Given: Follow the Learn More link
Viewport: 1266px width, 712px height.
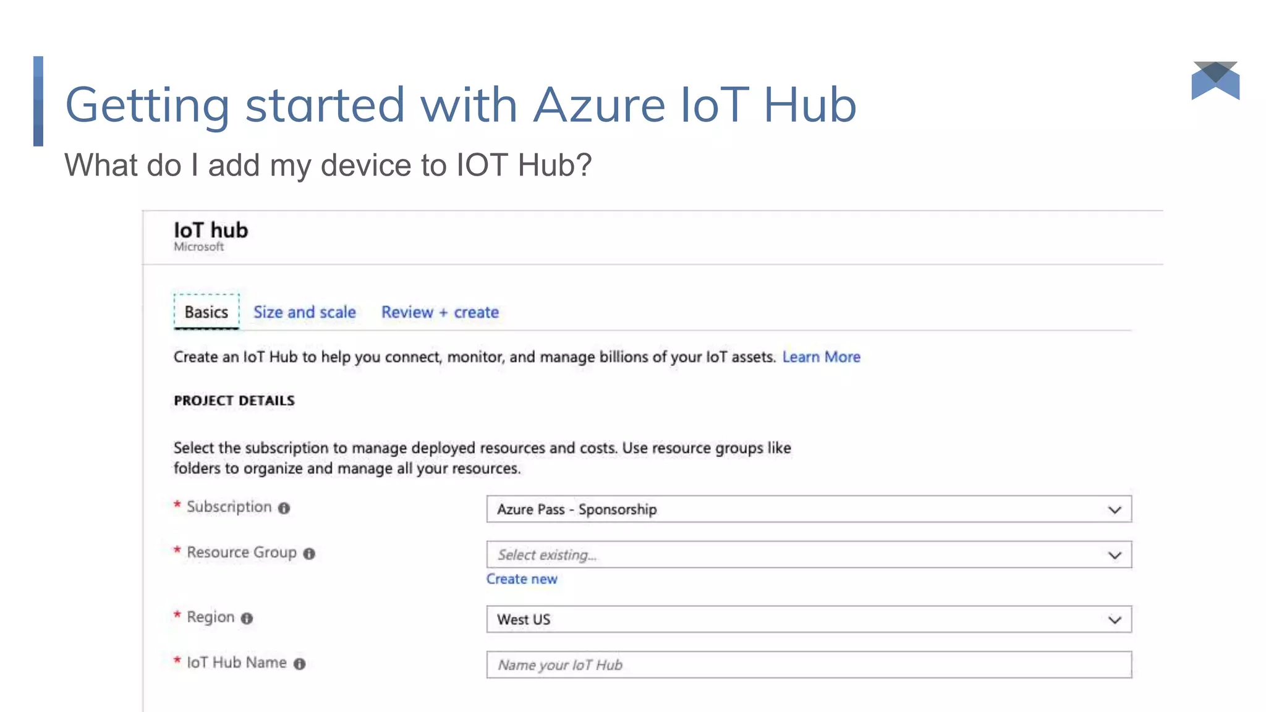Looking at the screenshot, I should tap(822, 357).
